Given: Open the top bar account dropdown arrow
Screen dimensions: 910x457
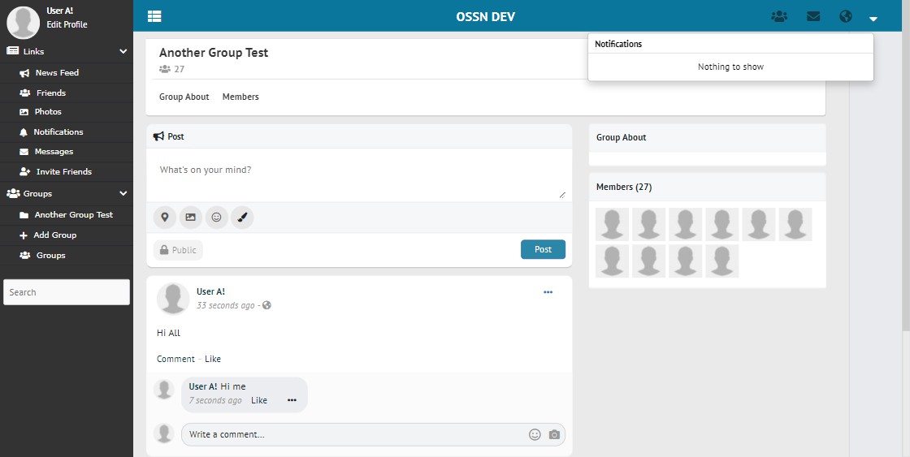Looking at the screenshot, I should coord(873,18).
